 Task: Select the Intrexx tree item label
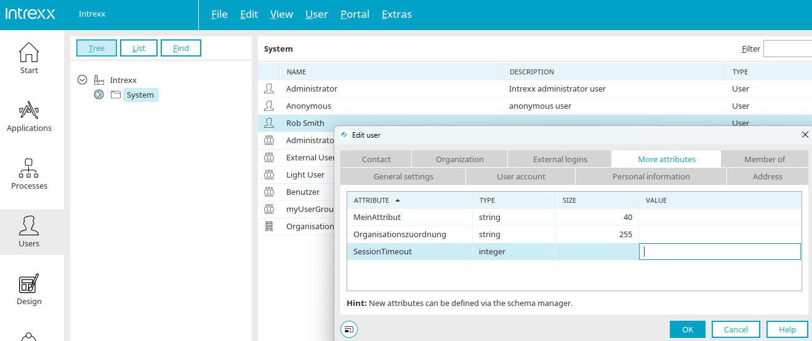123,80
